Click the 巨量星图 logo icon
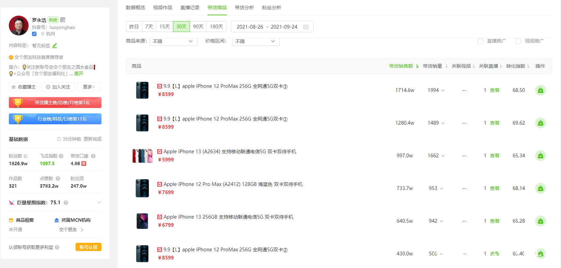Viewport: 561px width, 268px height. [12, 203]
